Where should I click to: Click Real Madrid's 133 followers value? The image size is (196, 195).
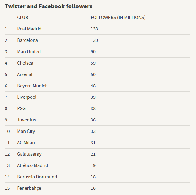point(94,29)
